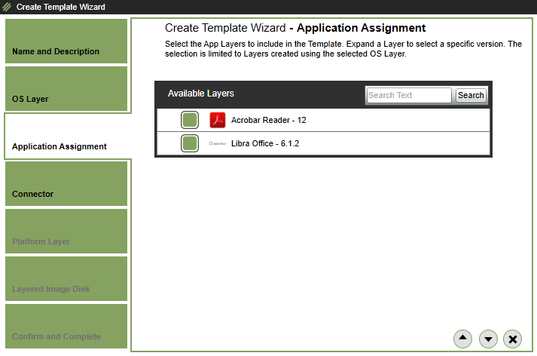Go to previous step with up arrow
Viewport: 537px width, 356px height.
point(462,339)
